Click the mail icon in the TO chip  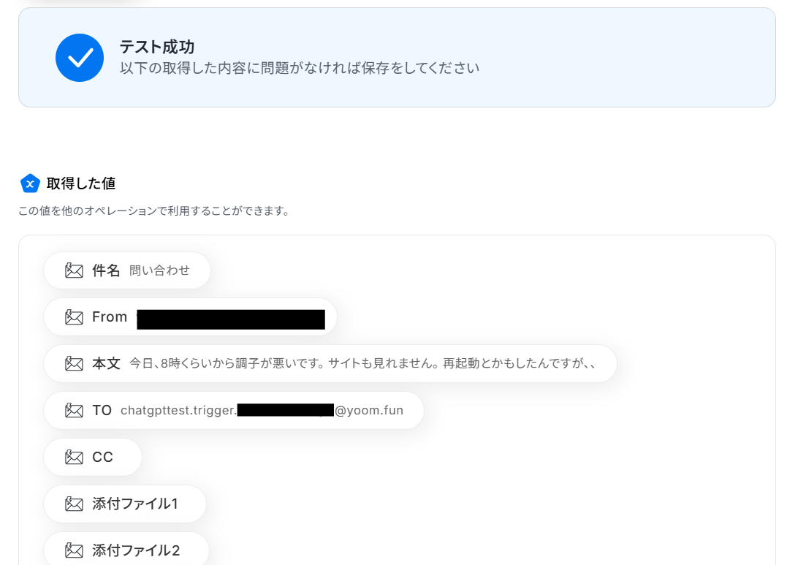click(x=75, y=410)
